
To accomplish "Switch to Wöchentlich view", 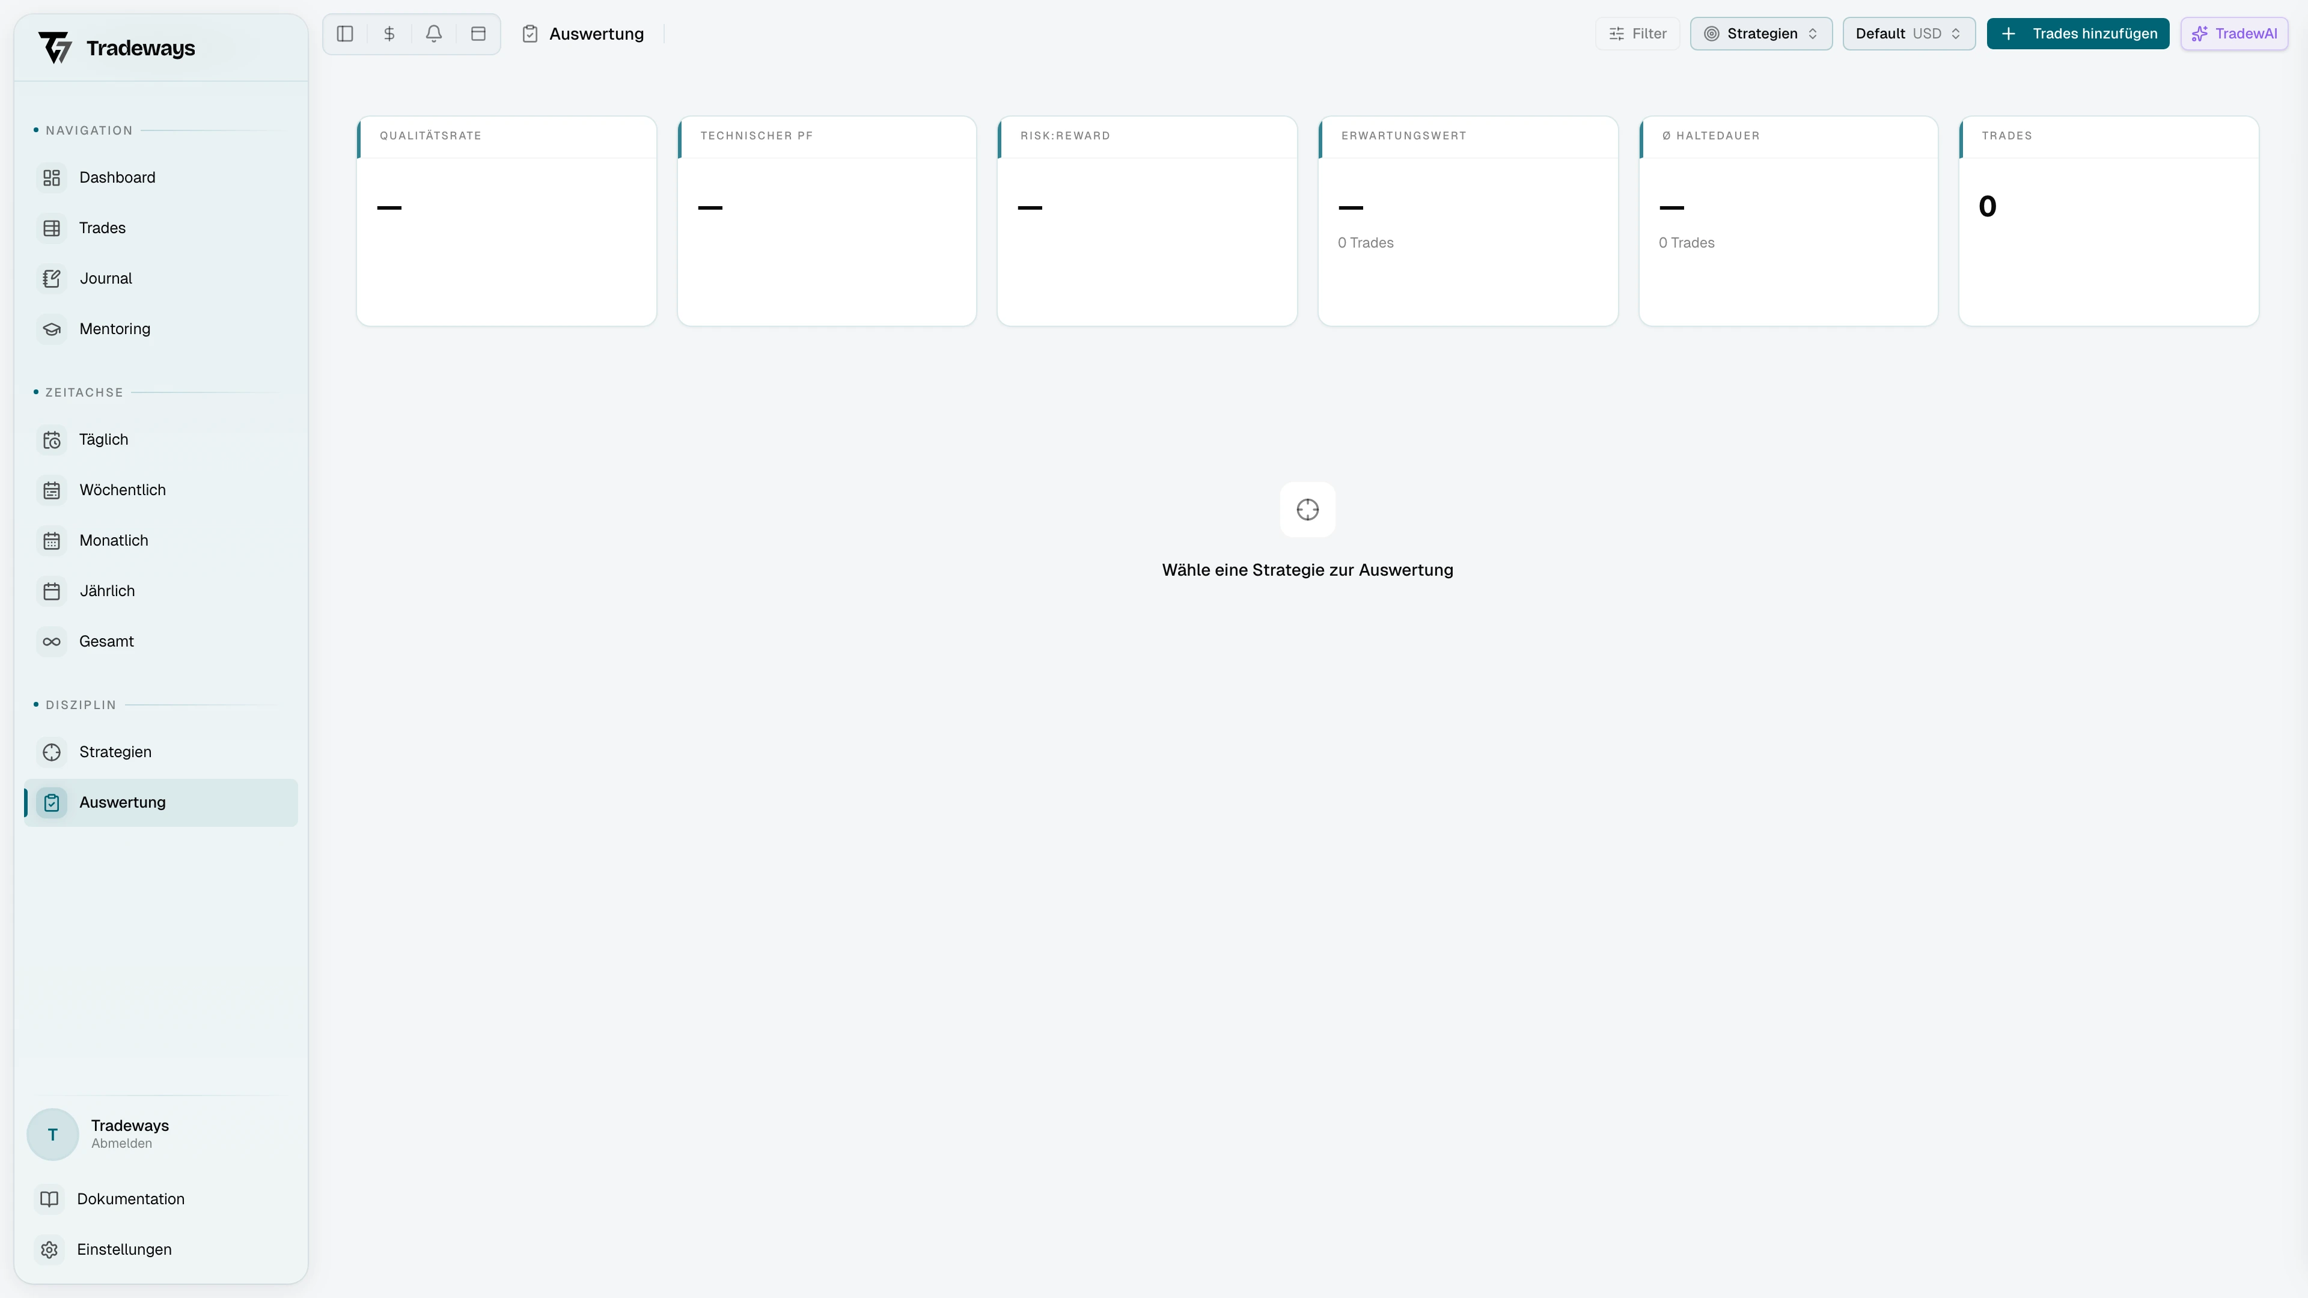I will 122,490.
